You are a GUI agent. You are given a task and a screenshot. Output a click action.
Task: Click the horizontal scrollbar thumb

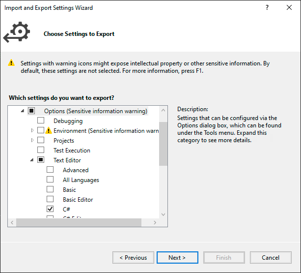pyautogui.click(x=79, y=222)
